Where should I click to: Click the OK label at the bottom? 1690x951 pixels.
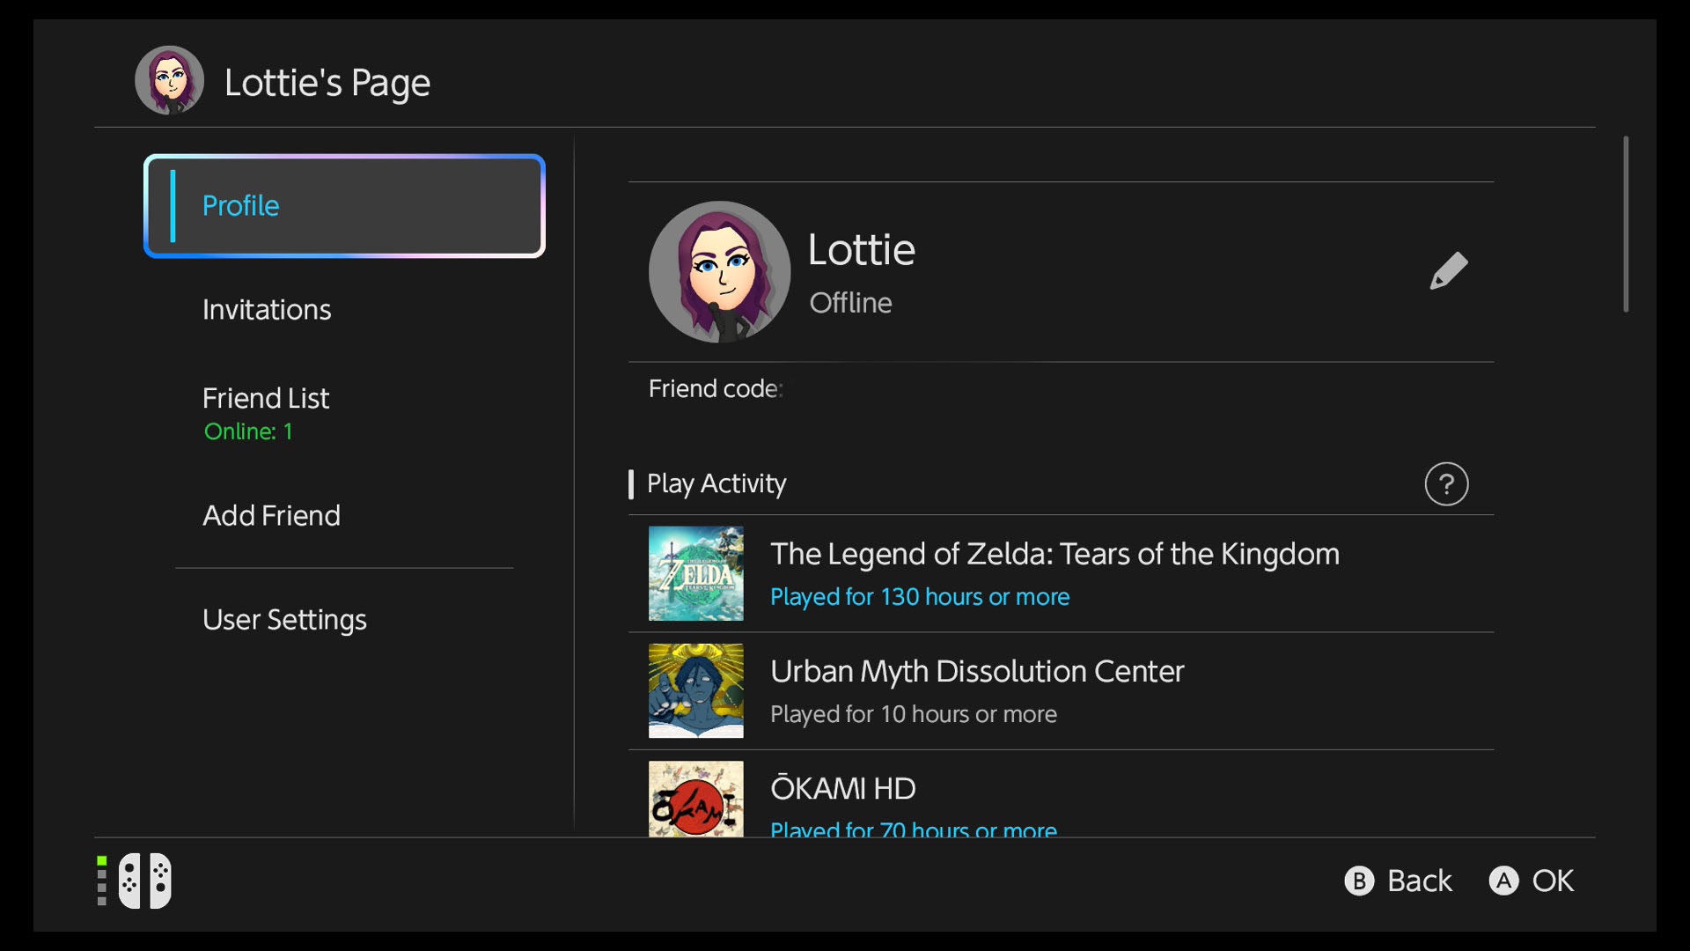coord(1553,881)
